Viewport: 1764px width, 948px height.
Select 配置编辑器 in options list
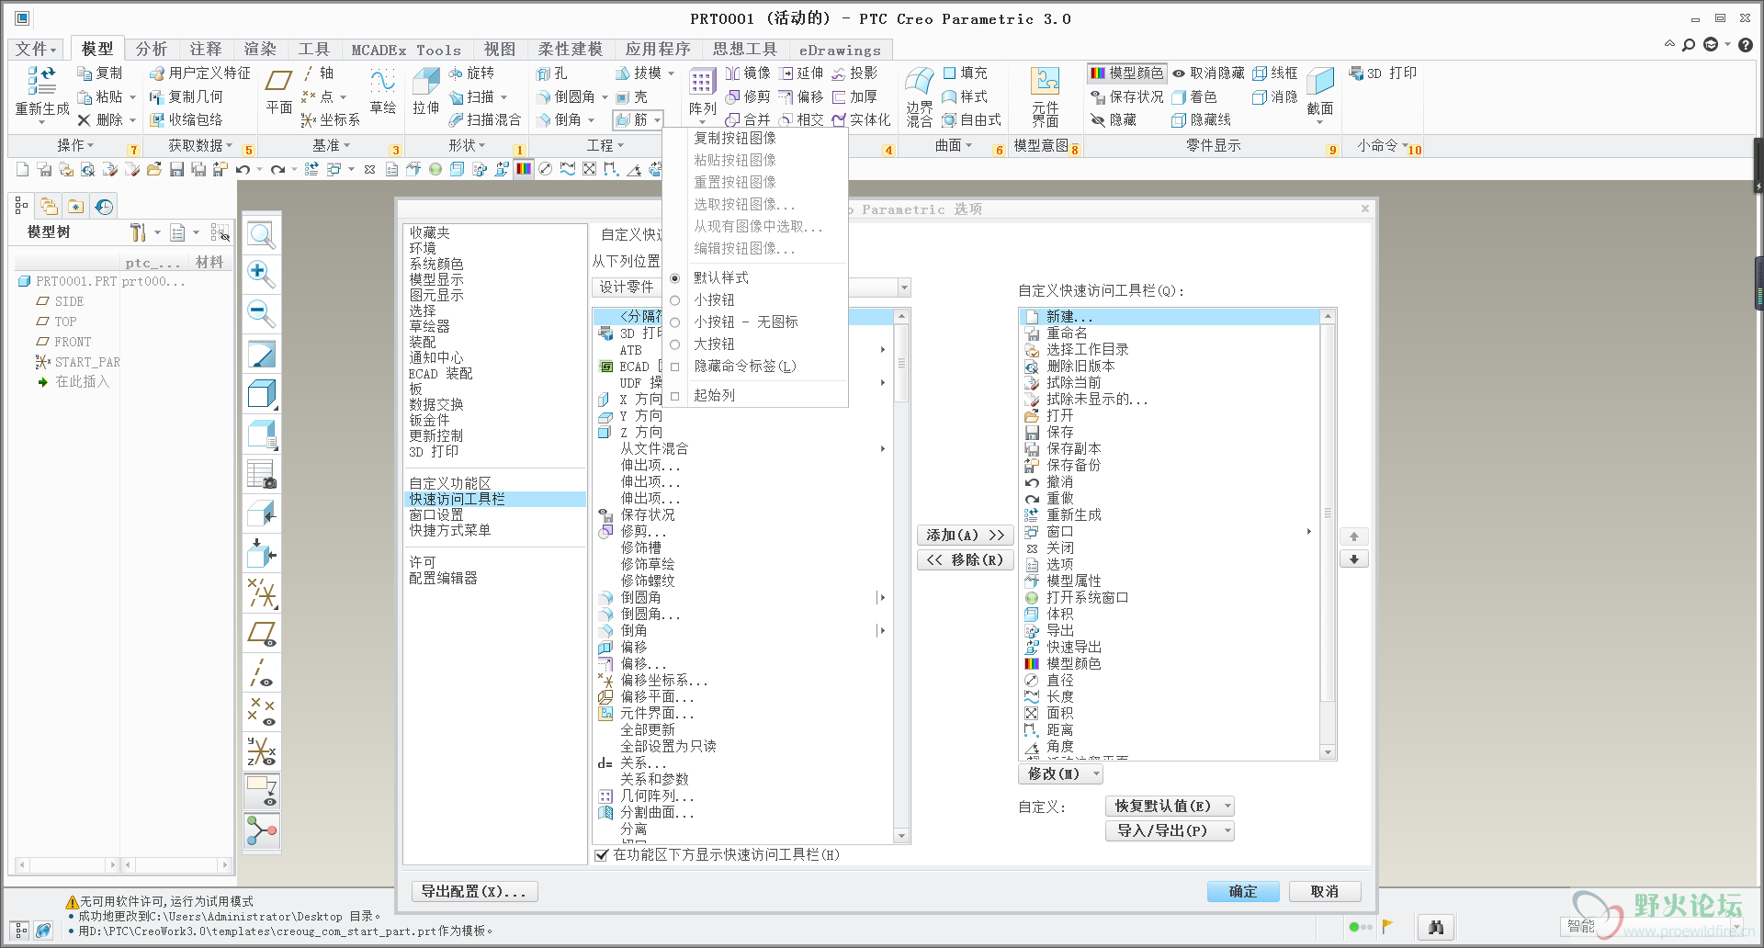[x=443, y=579]
